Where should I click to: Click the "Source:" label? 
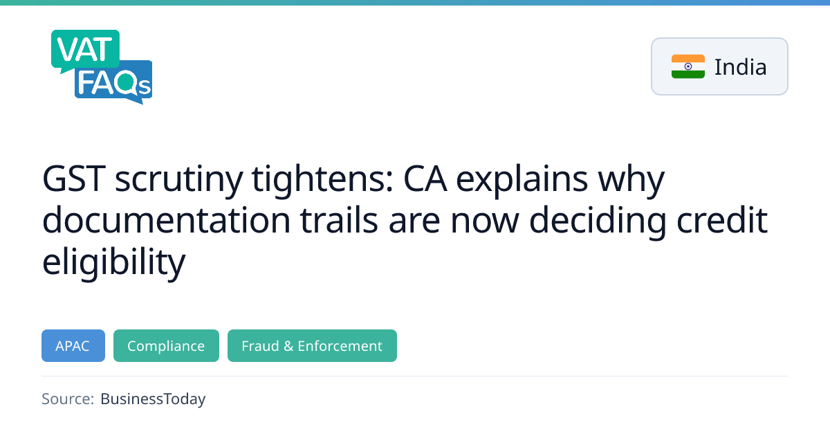pos(68,399)
